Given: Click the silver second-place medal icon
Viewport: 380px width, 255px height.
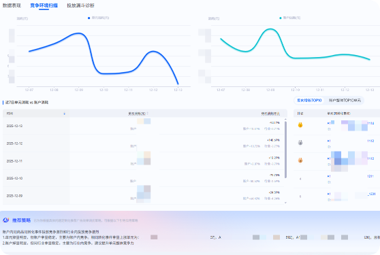Looking at the screenshot, I should pyautogui.click(x=300, y=143).
